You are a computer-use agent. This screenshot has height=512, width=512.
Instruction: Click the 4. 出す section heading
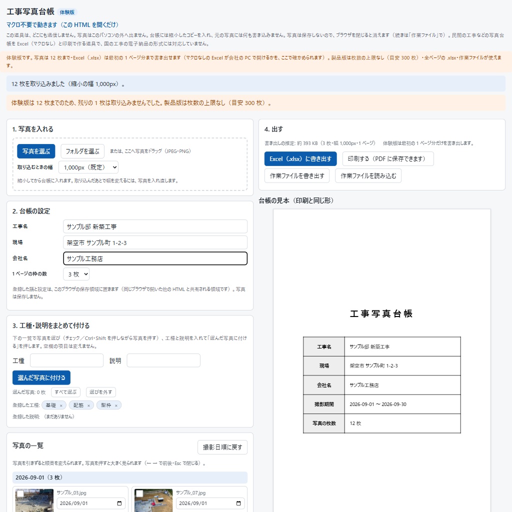pos(273,129)
